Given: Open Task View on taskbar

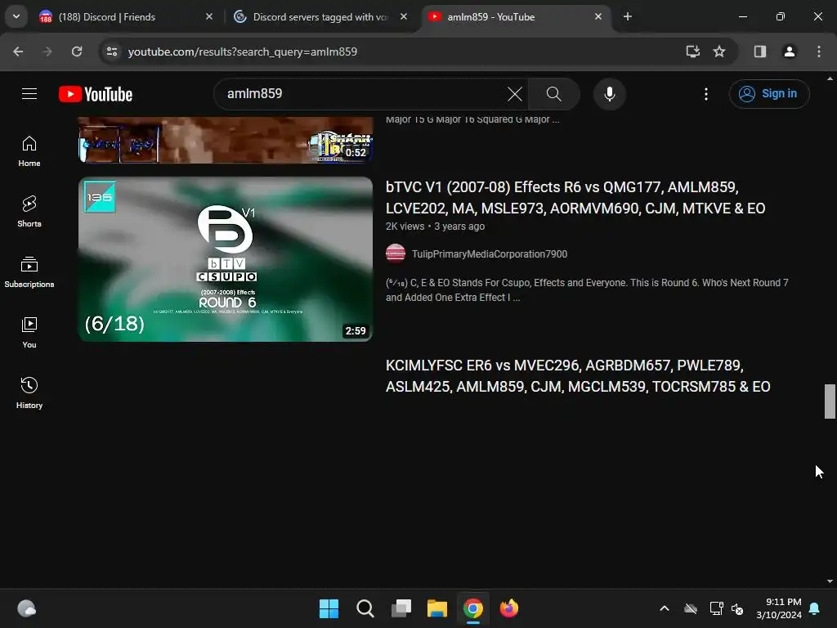Looking at the screenshot, I should pos(401,608).
